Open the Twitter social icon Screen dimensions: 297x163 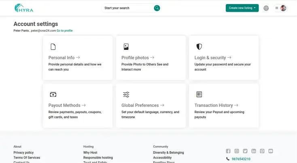(x=245, y=151)
